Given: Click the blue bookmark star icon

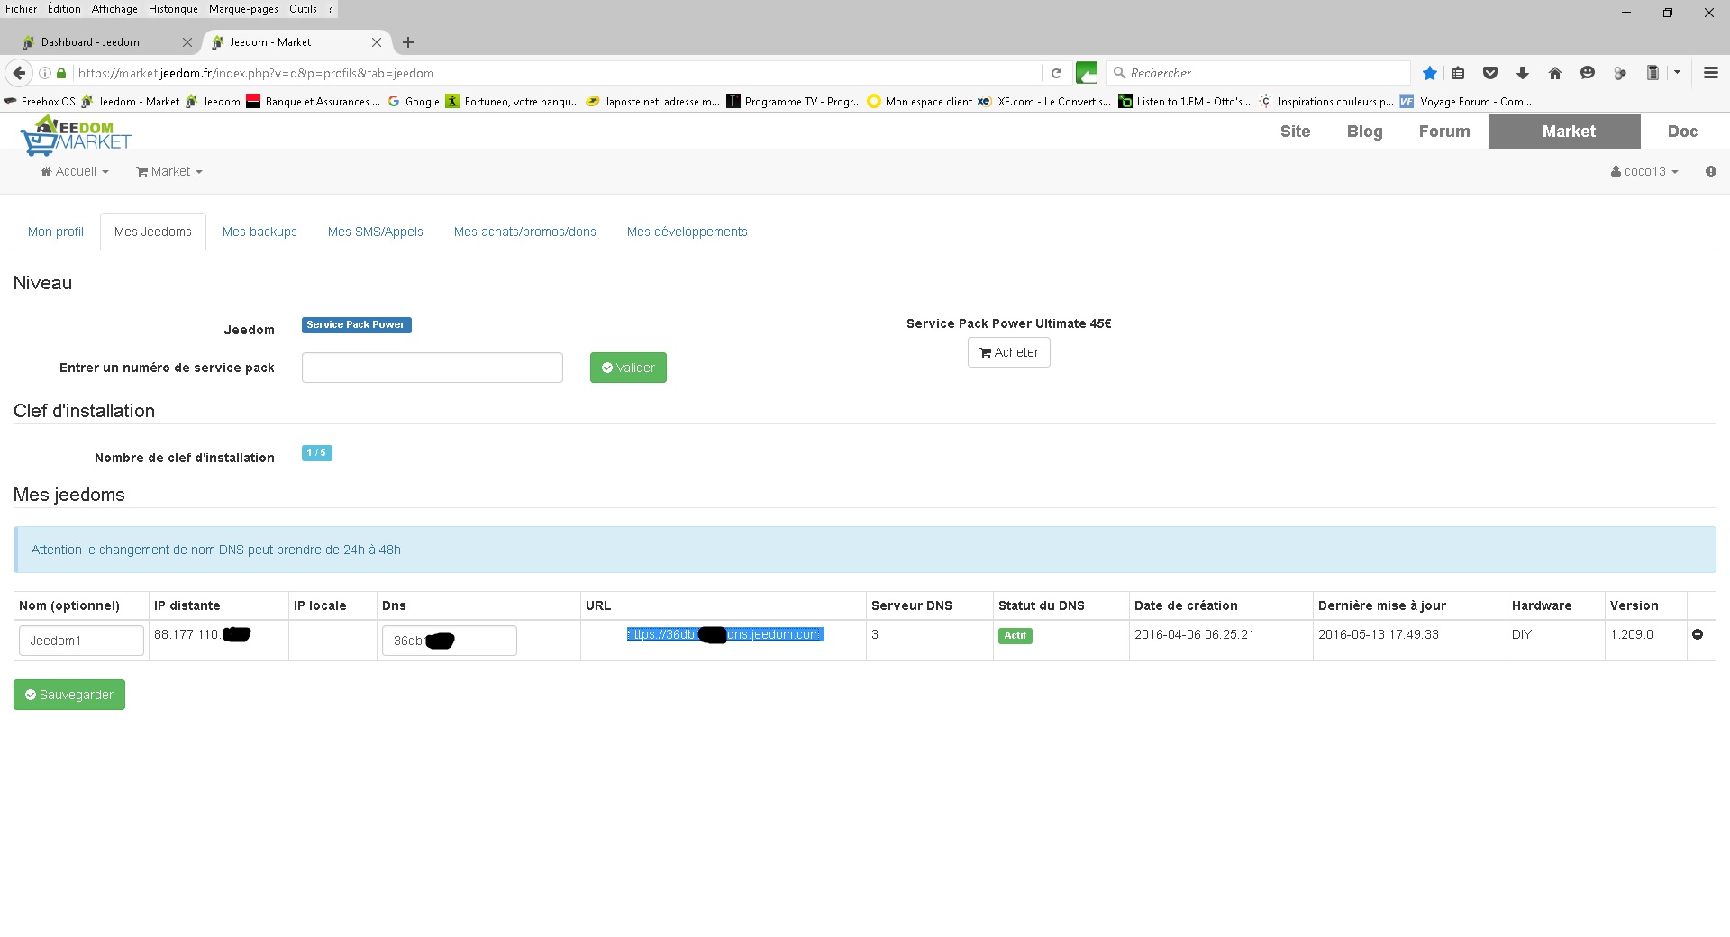Looking at the screenshot, I should tap(1429, 73).
